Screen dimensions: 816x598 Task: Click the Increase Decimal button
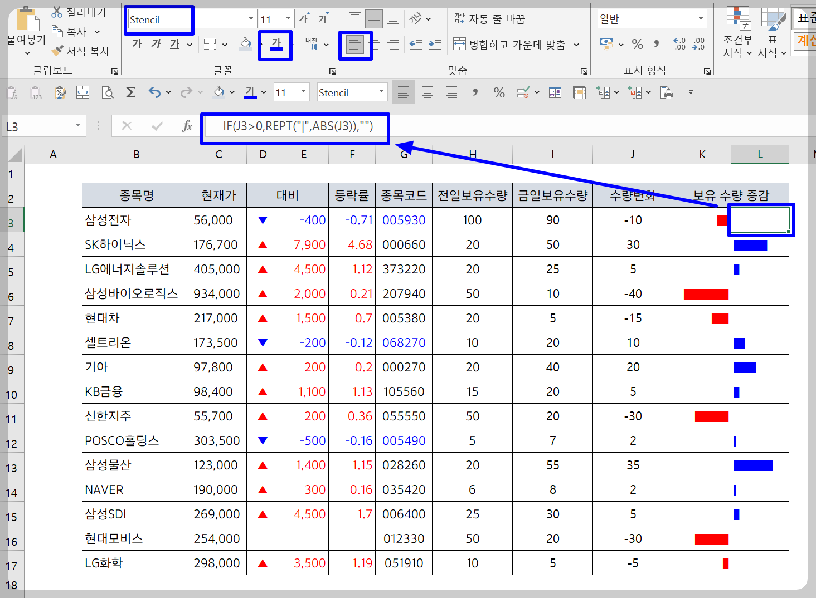click(x=679, y=44)
